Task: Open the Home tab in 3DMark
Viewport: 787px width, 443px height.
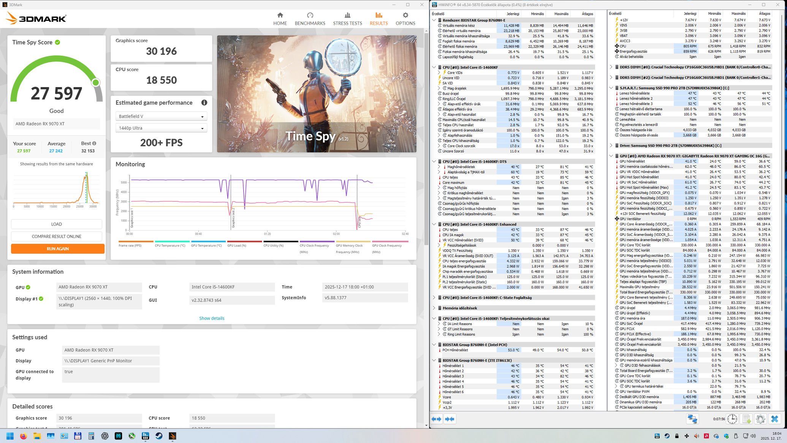Action: [280, 19]
